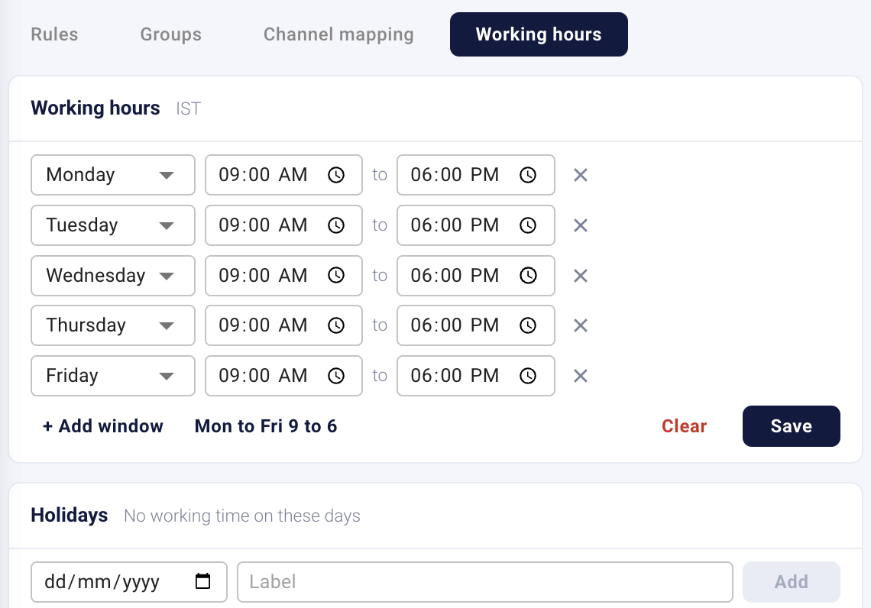871x608 pixels.
Task: Open the Wednesday day dropdown
Action: pyautogui.click(x=113, y=276)
